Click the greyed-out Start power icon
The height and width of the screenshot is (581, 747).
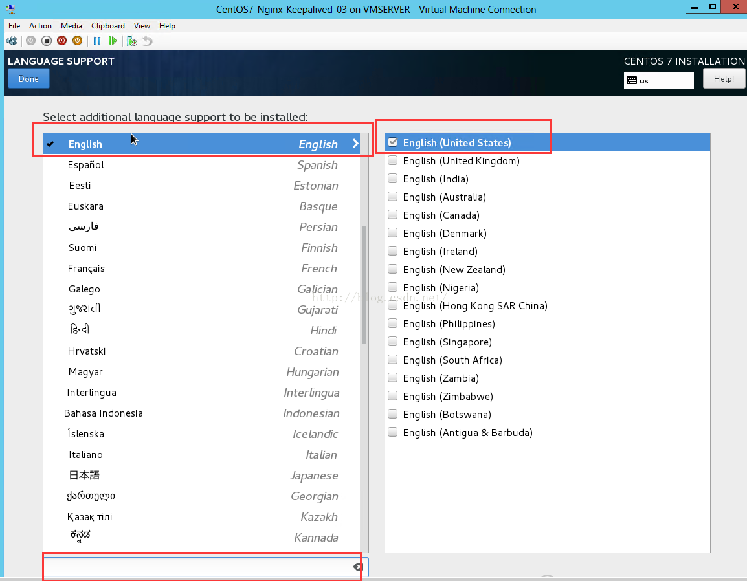(30, 41)
